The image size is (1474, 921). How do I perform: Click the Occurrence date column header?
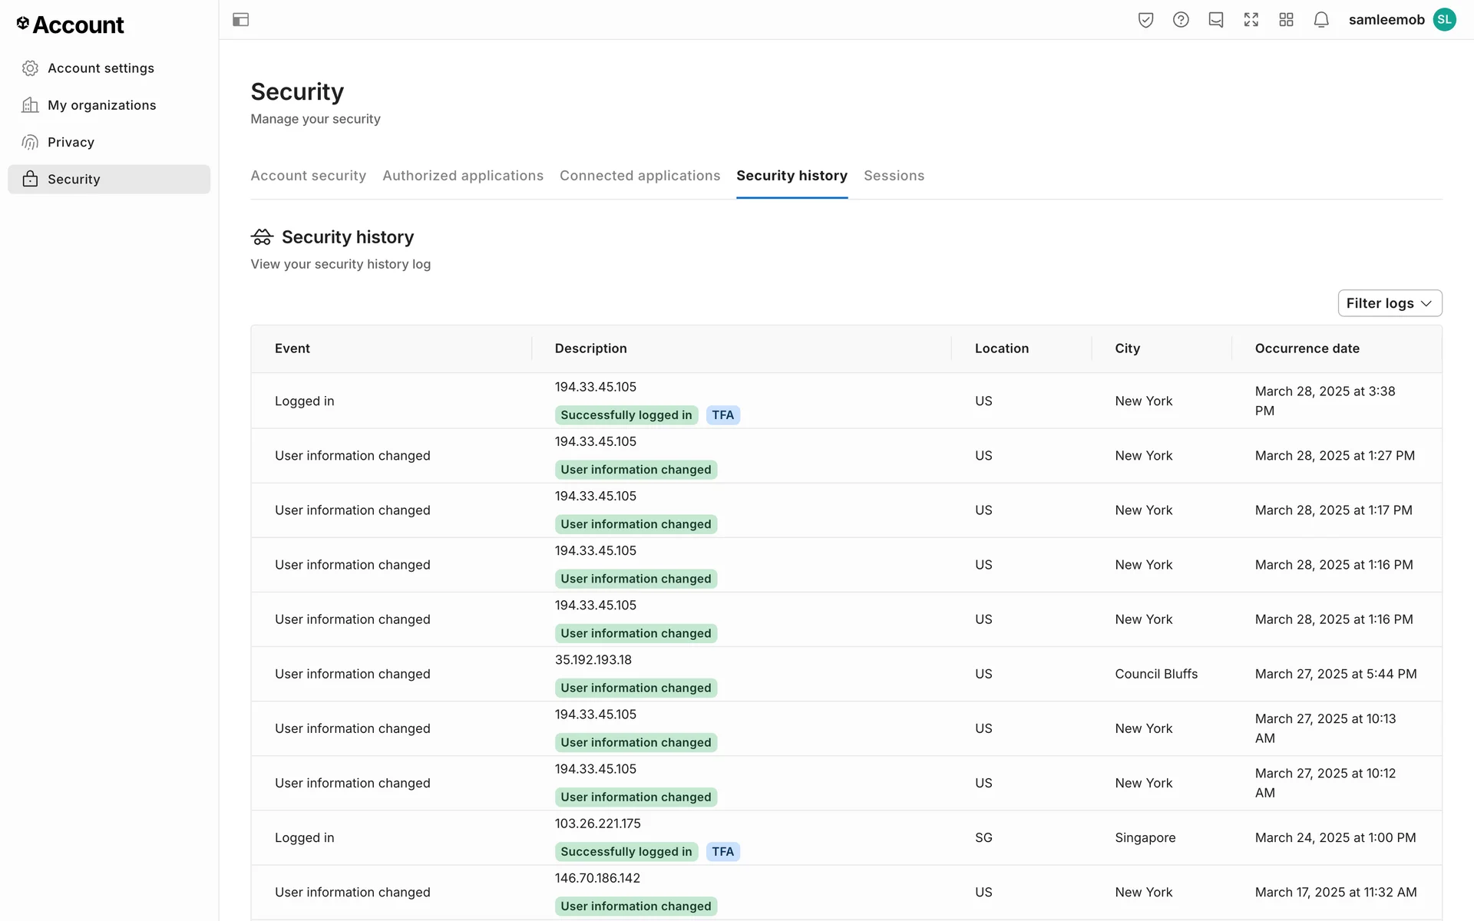pos(1307,348)
